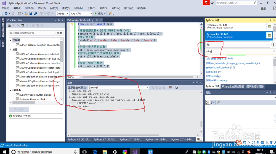276x154 pixels.
Task: Toggle word wrap icon in output toolbar
Action: click(x=176, y=88)
